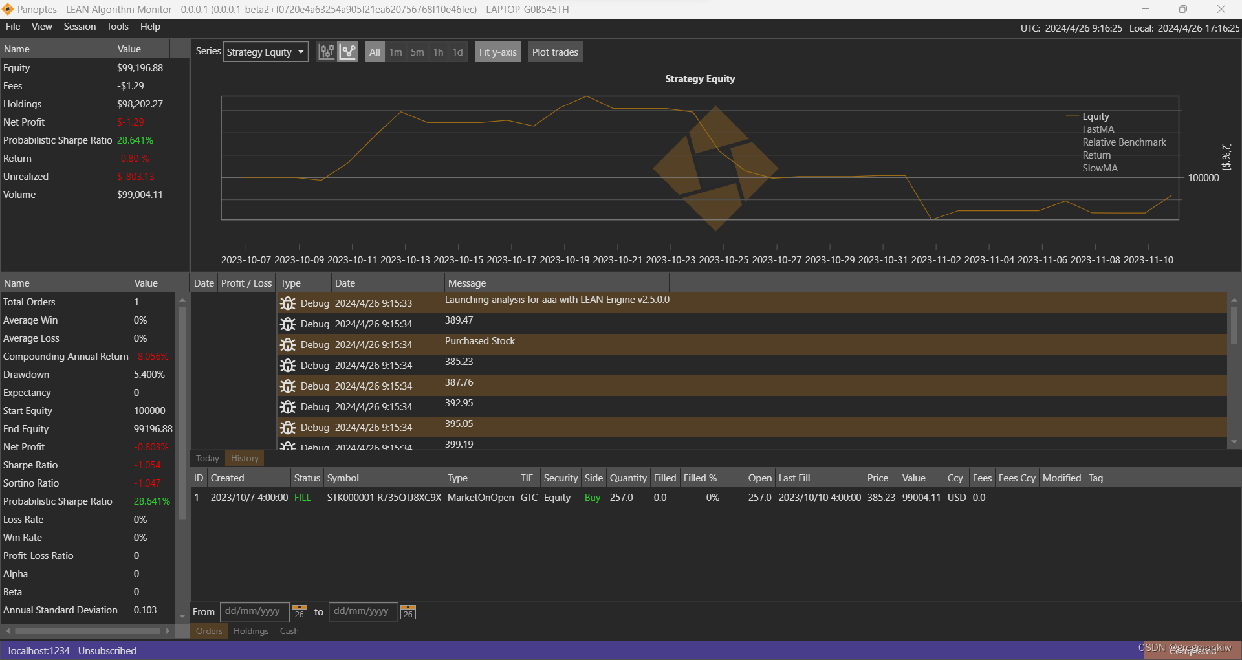The height and width of the screenshot is (660, 1242).
Task: Switch to the Today tab
Action: 208,458
